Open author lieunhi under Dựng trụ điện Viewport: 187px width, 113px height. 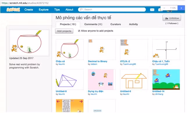point(94,94)
